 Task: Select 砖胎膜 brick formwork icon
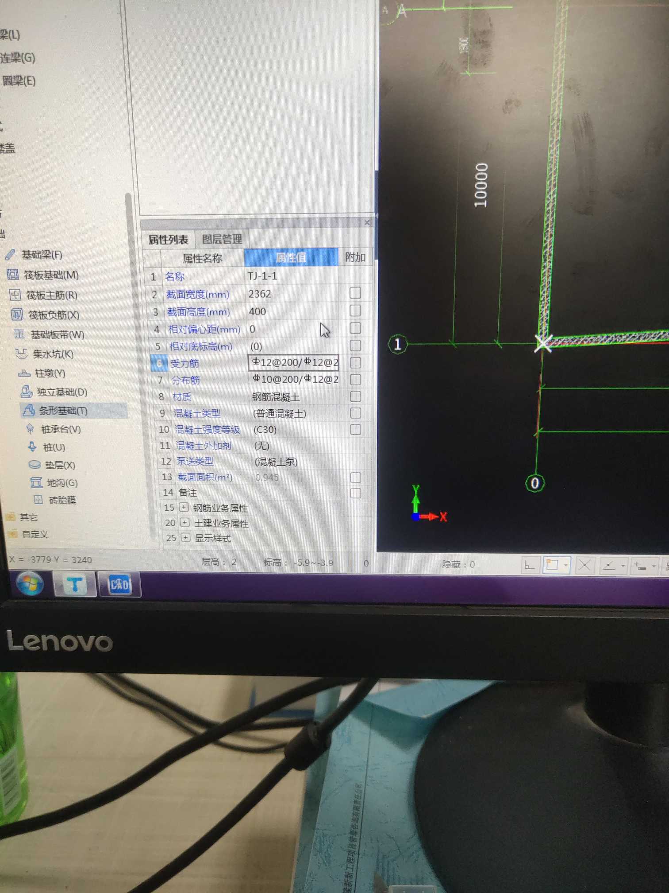[38, 500]
